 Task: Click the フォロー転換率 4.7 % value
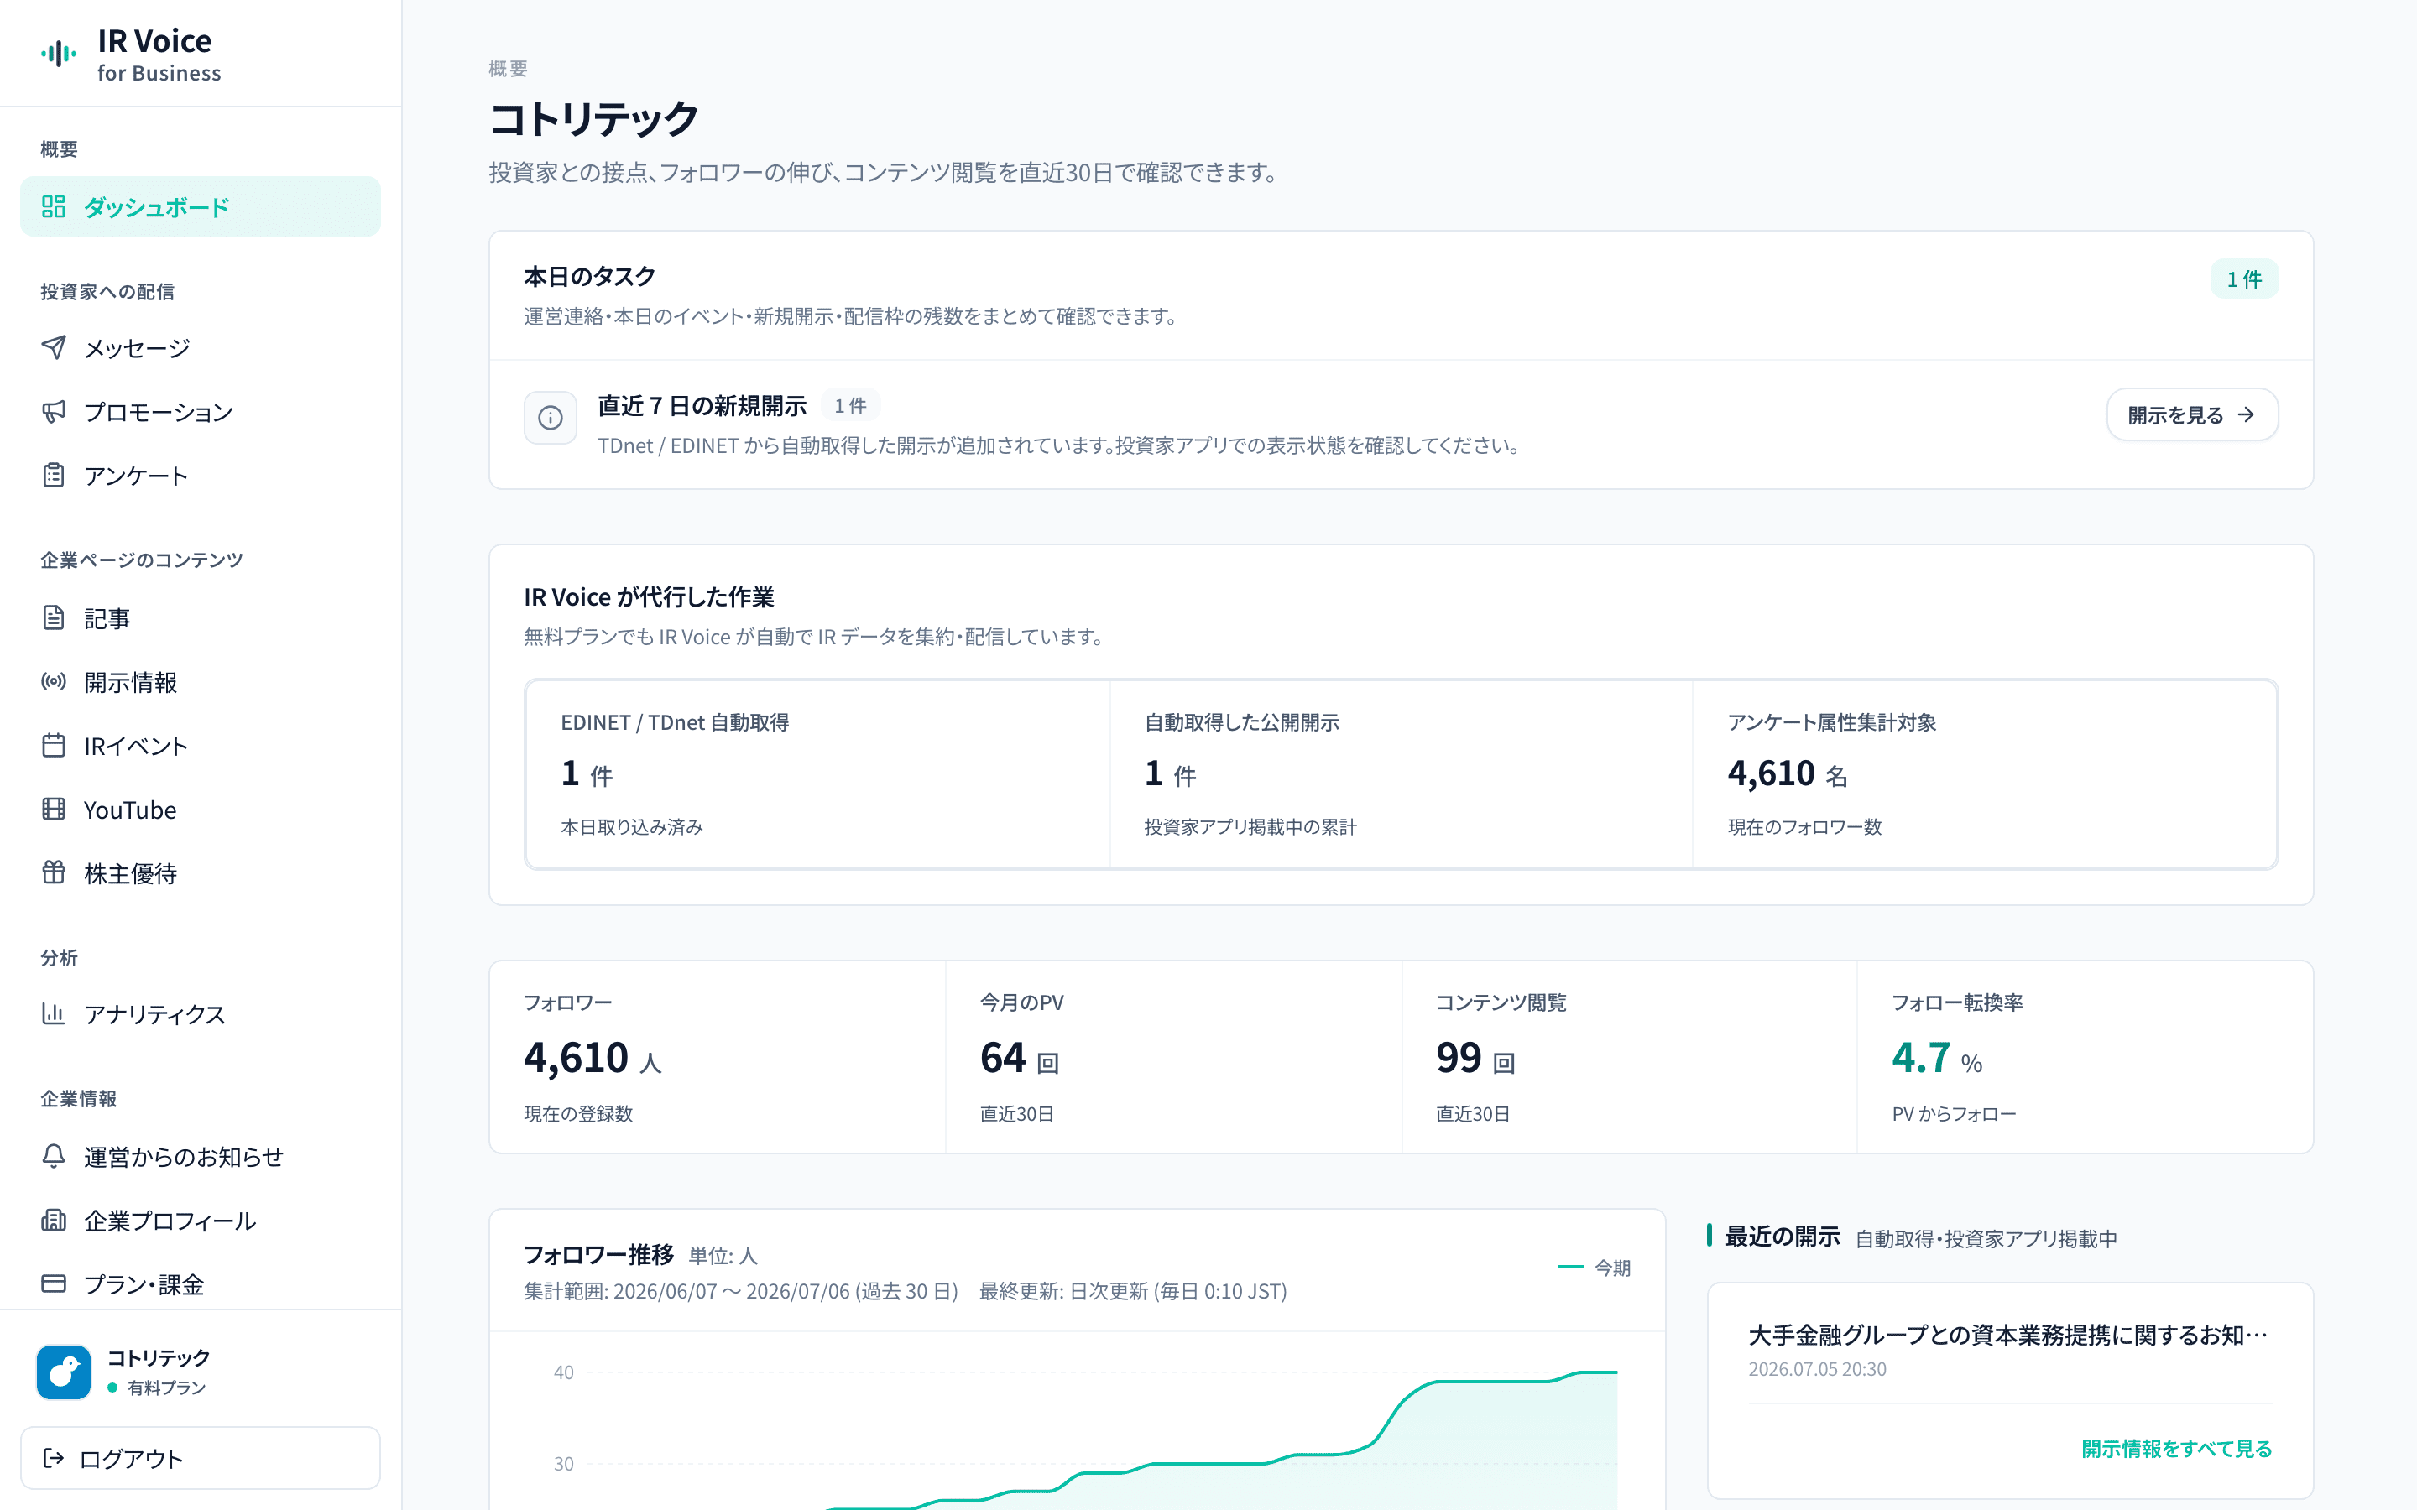[1937, 1058]
